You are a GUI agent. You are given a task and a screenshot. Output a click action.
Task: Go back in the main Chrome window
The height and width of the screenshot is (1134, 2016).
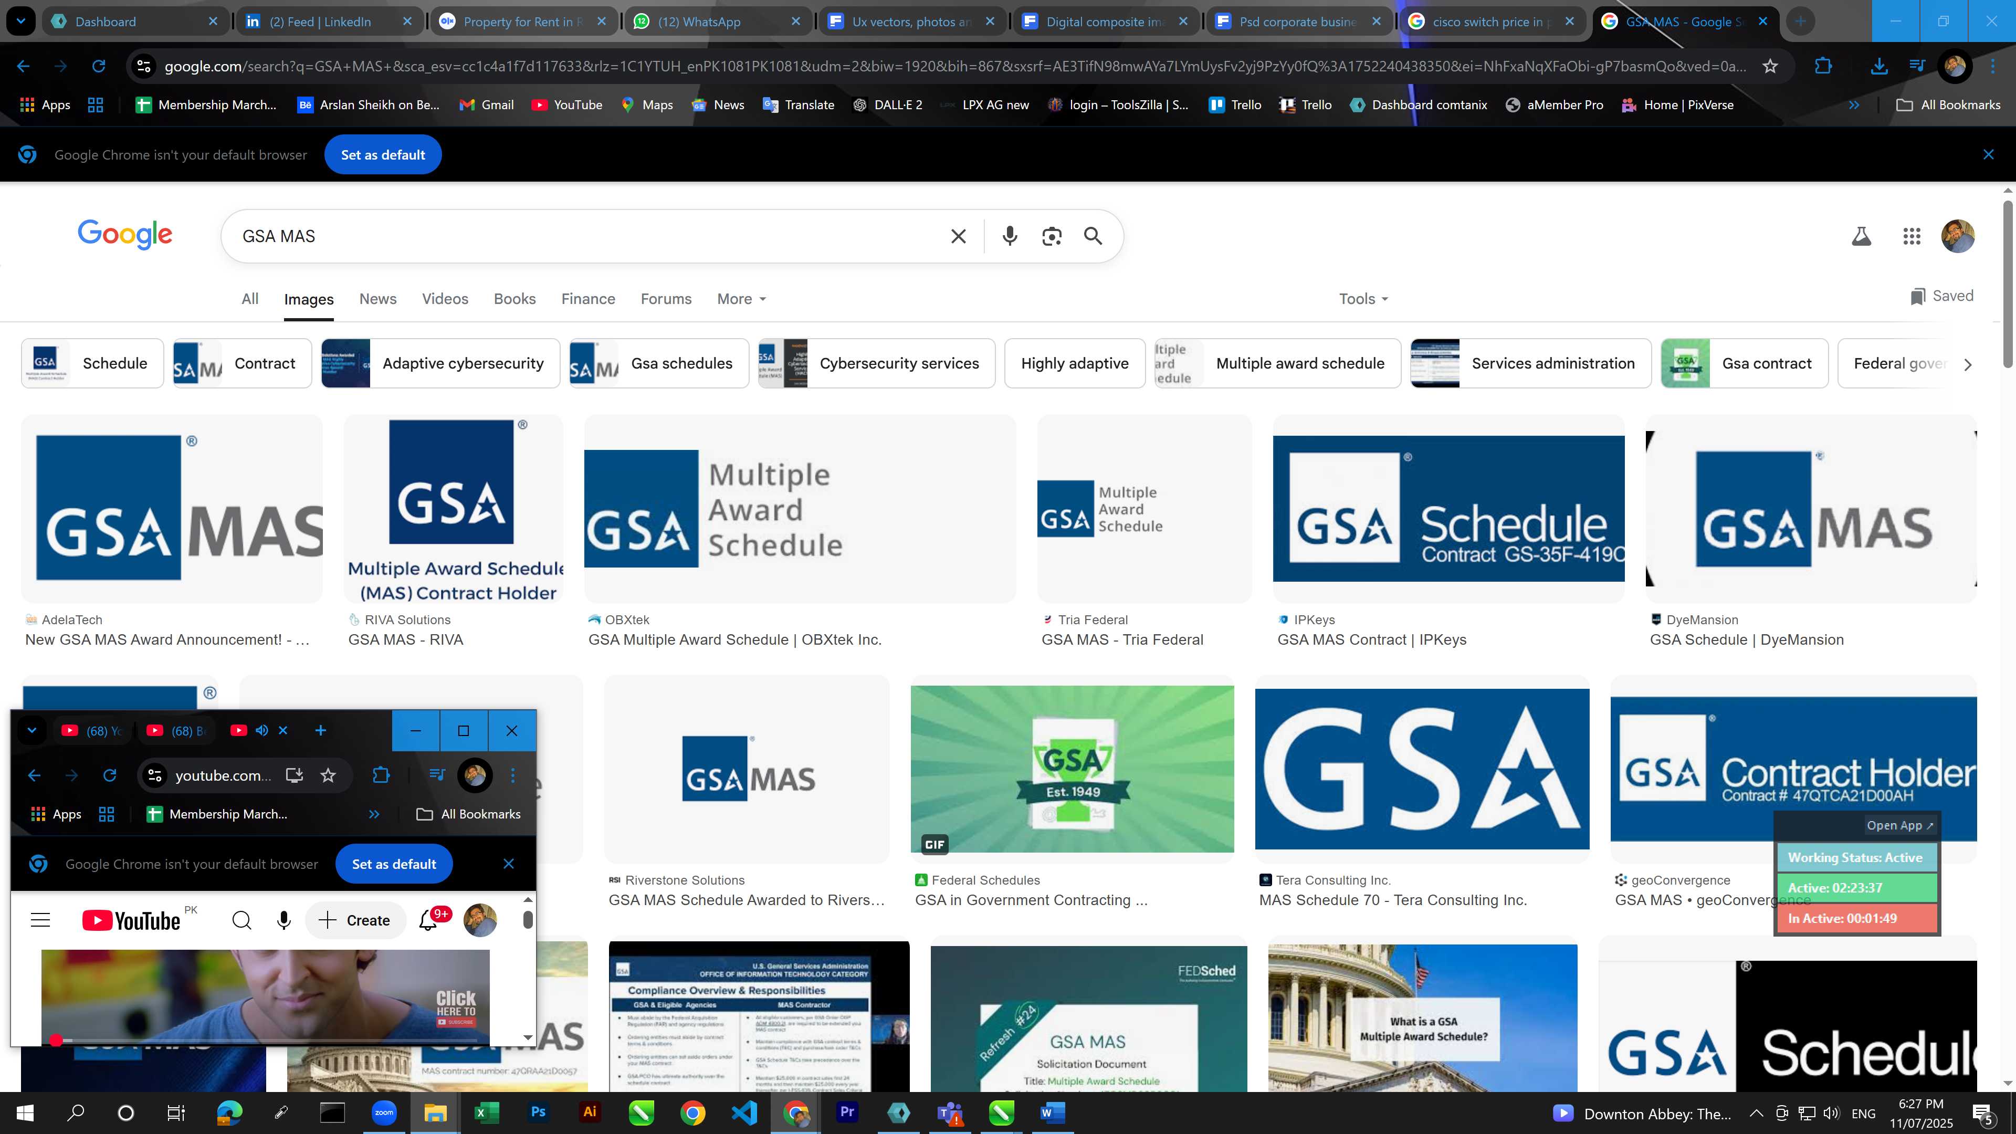24,67
